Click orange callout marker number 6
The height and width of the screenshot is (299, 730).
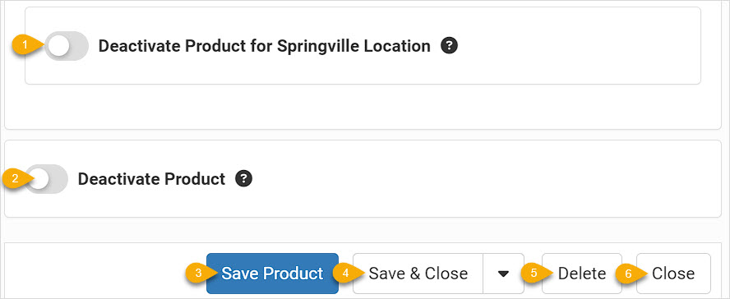(629, 274)
